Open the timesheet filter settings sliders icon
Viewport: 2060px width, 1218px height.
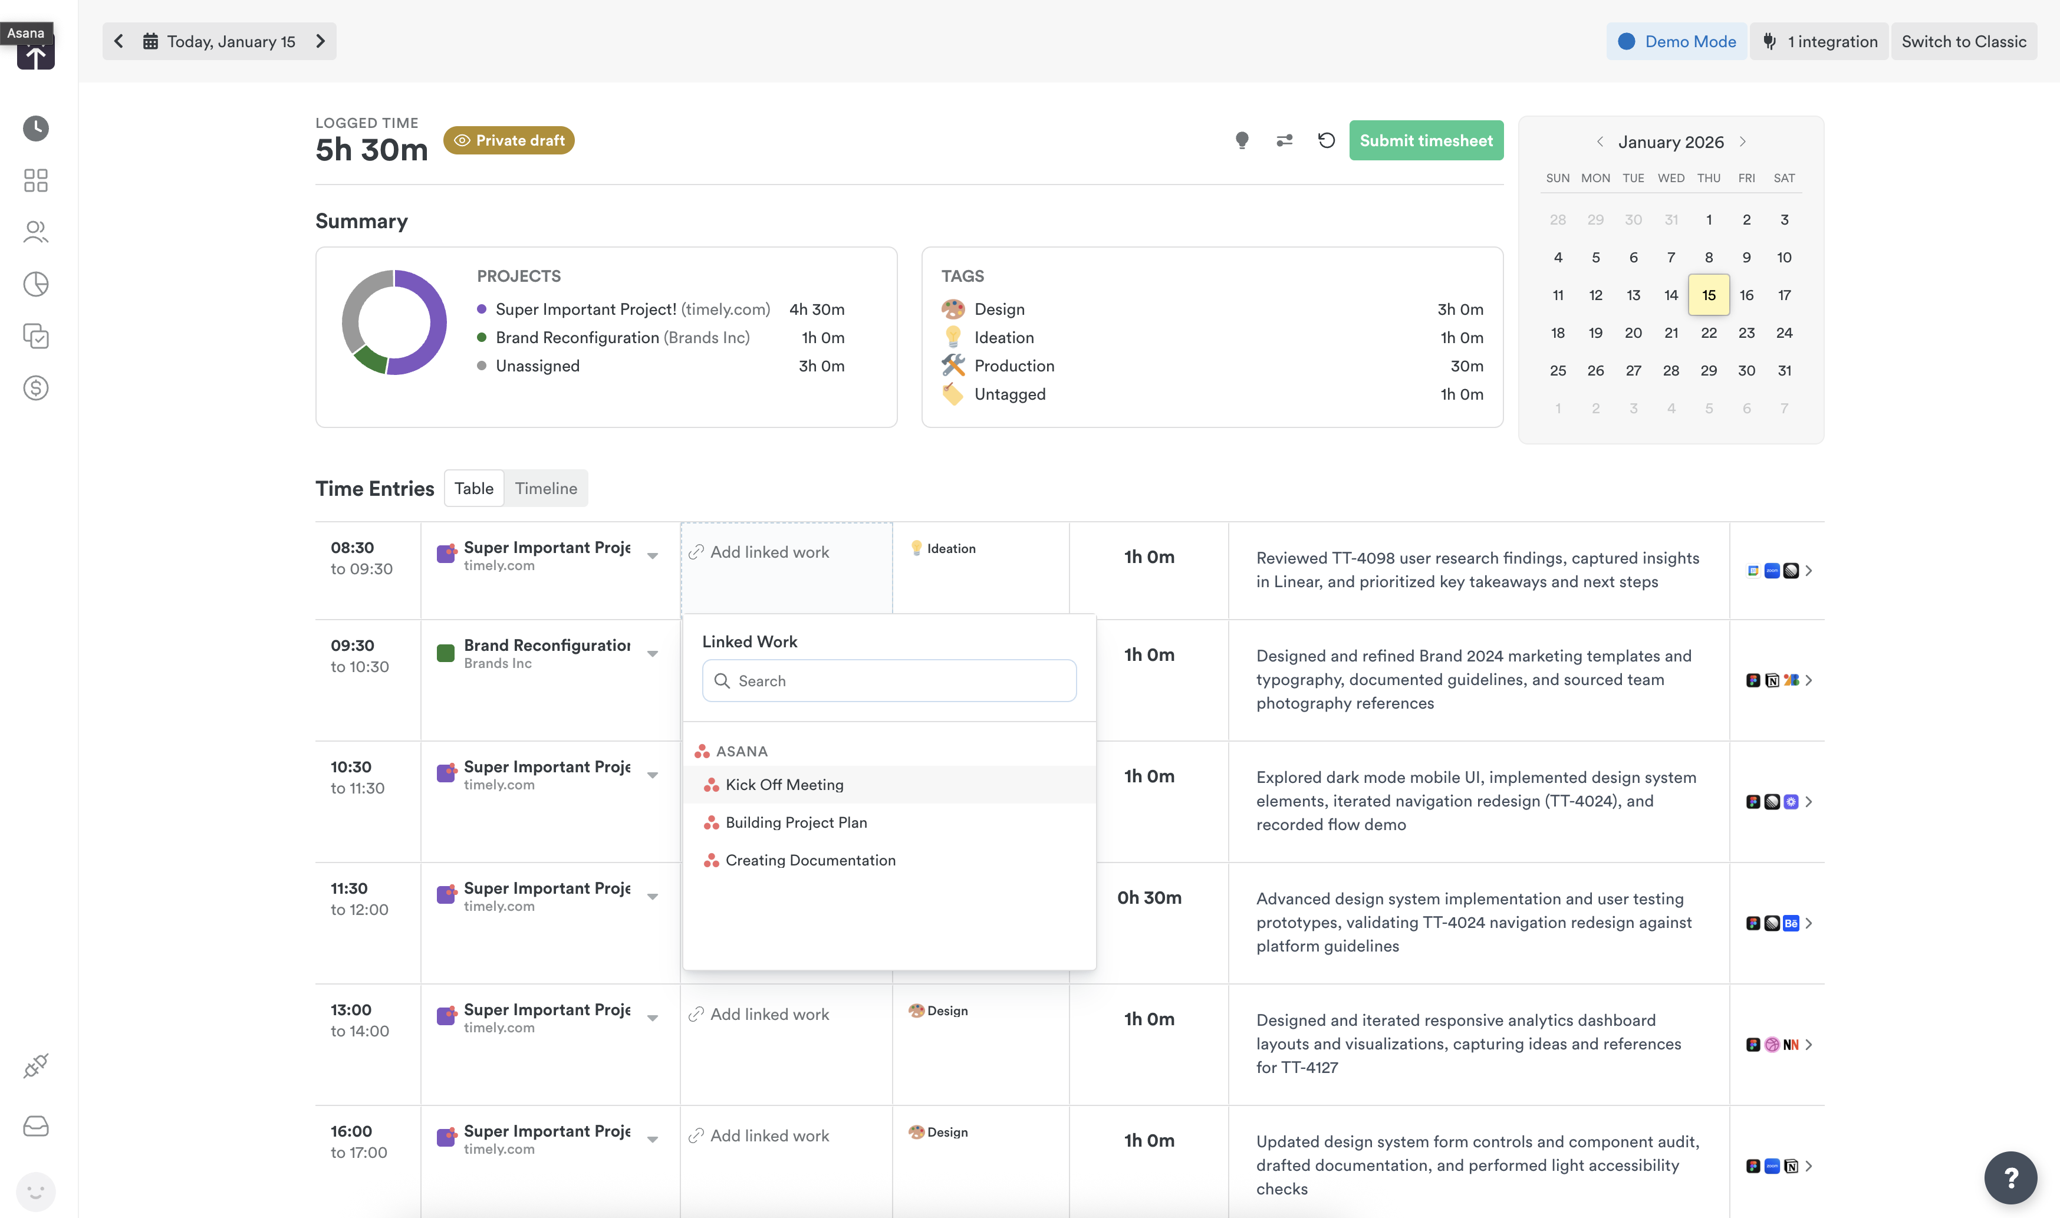[1284, 140]
